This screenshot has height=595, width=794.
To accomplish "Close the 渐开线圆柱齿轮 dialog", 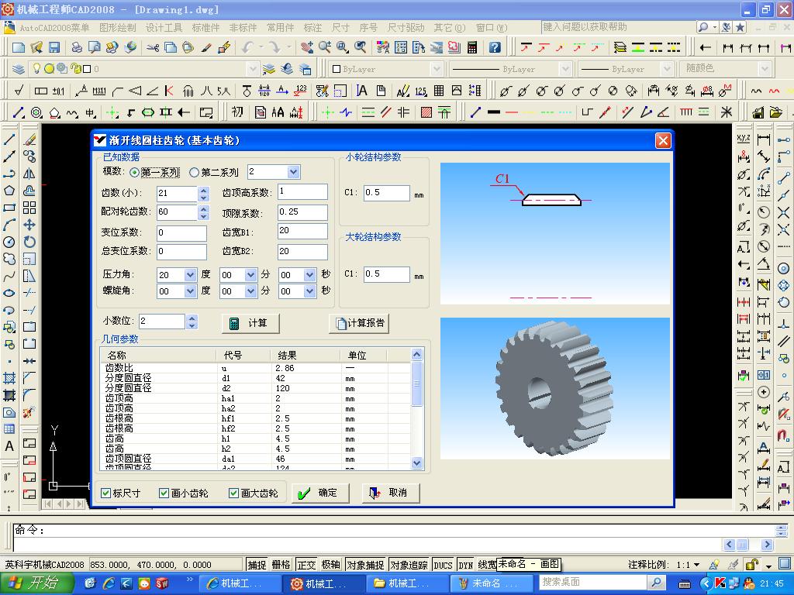I will coord(663,140).
